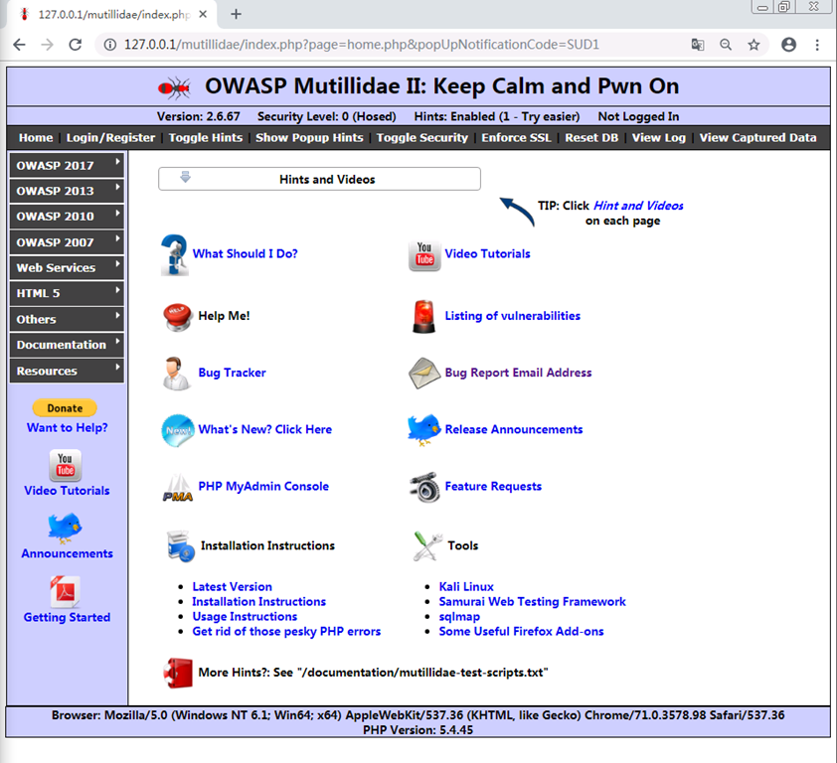837x763 pixels.
Task: Click the red More Hints book icon
Action: tap(178, 673)
